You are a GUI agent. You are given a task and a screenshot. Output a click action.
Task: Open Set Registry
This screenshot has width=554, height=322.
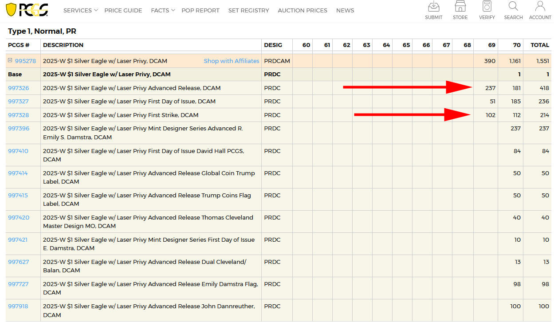[248, 10]
